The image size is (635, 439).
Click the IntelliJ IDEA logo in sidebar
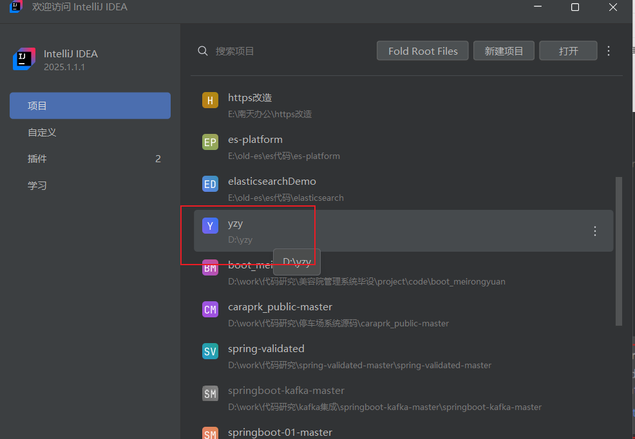(x=24, y=59)
